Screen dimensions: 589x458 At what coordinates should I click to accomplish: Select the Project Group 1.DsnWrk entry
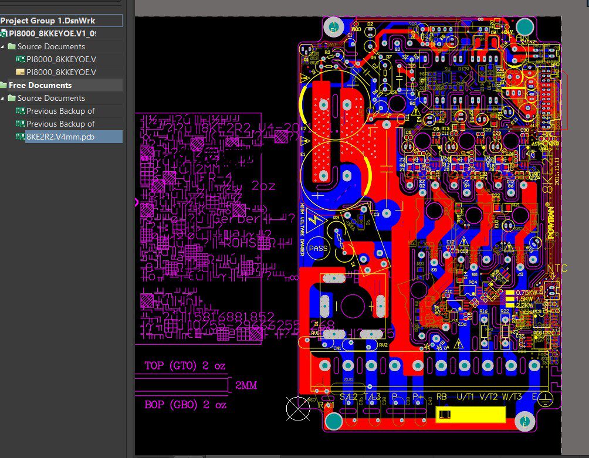[47, 20]
